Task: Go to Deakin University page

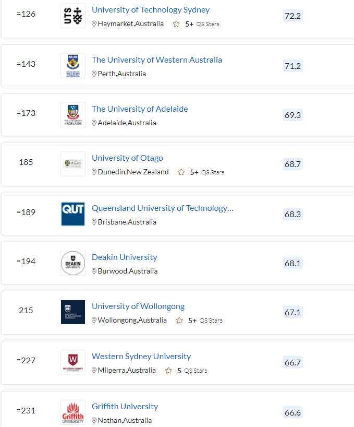Action: click(125, 257)
